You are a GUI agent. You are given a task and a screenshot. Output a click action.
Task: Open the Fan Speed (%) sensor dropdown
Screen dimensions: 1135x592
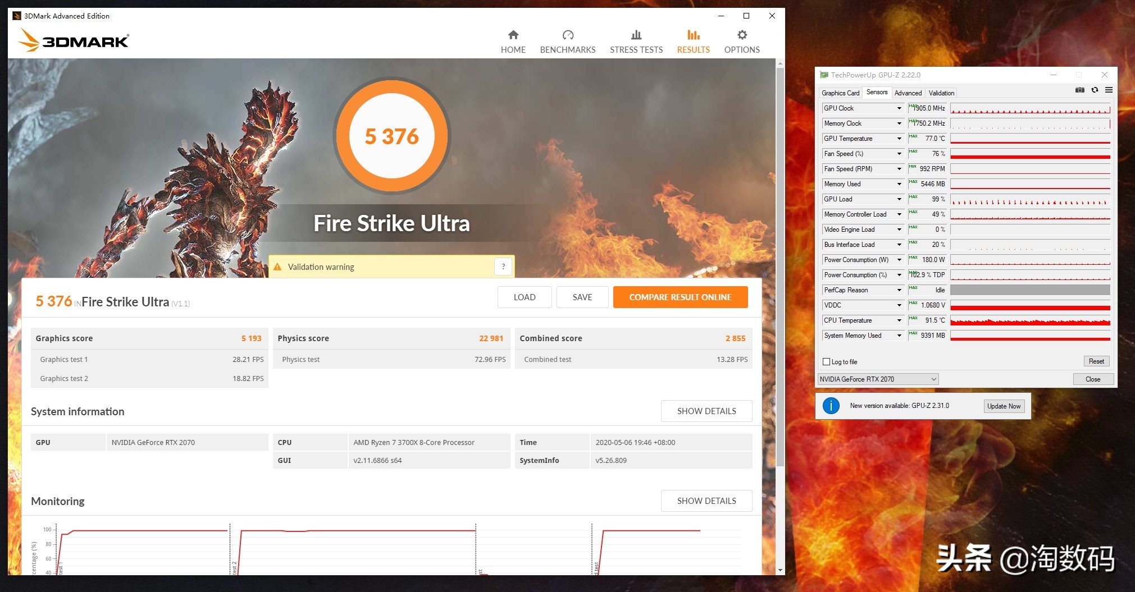(899, 153)
